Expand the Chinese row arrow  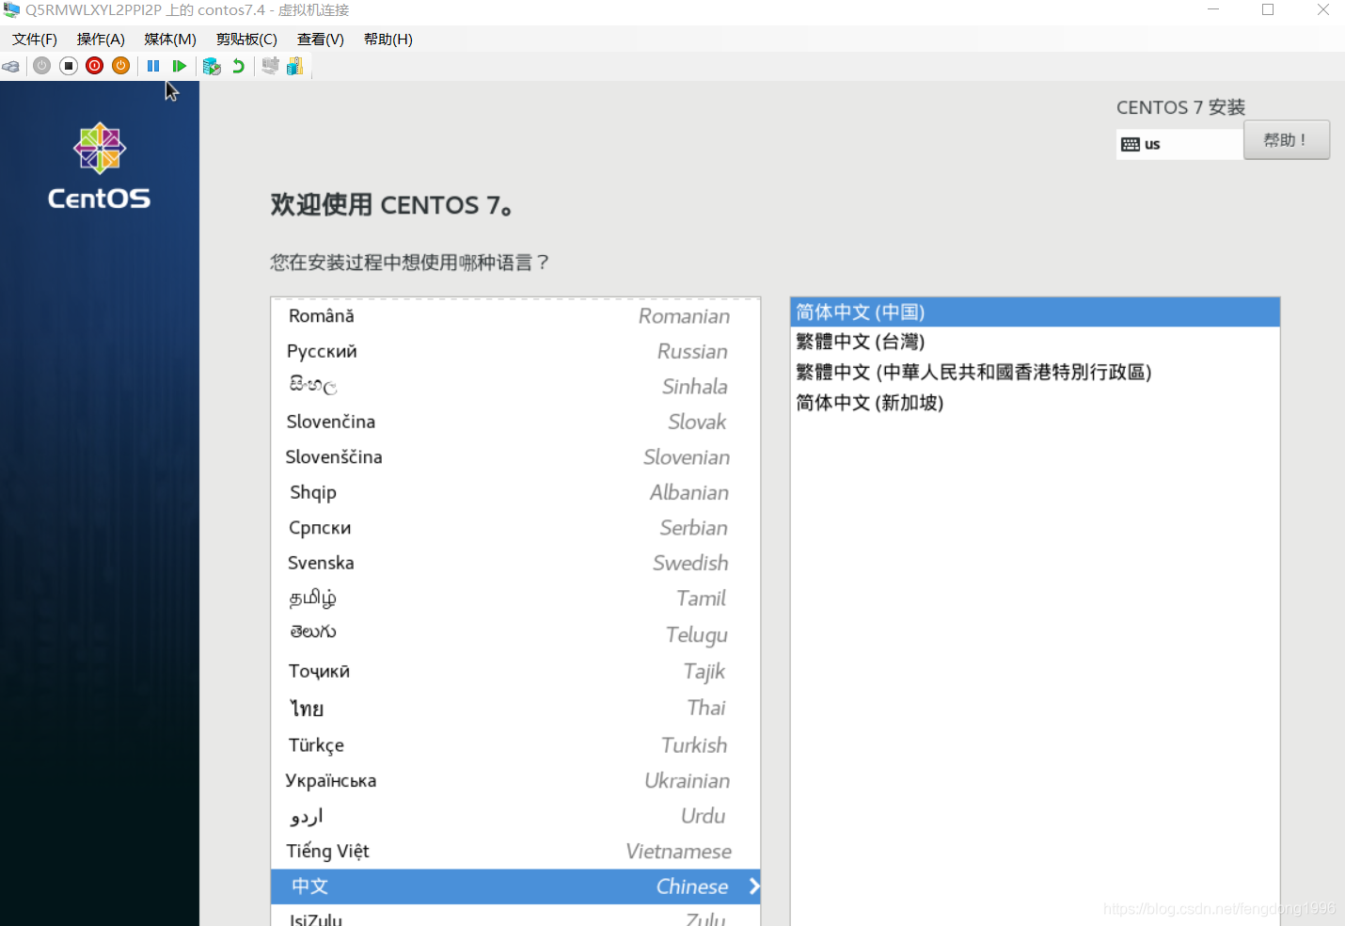coord(753,886)
